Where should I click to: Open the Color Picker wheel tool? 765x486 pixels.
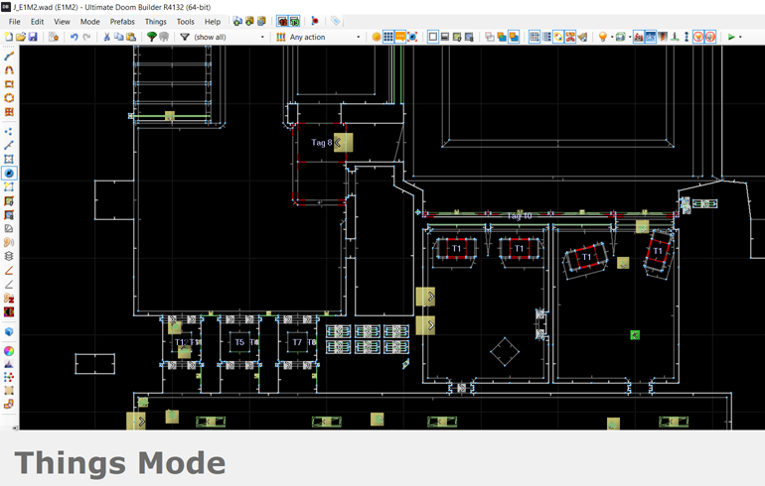[9, 351]
